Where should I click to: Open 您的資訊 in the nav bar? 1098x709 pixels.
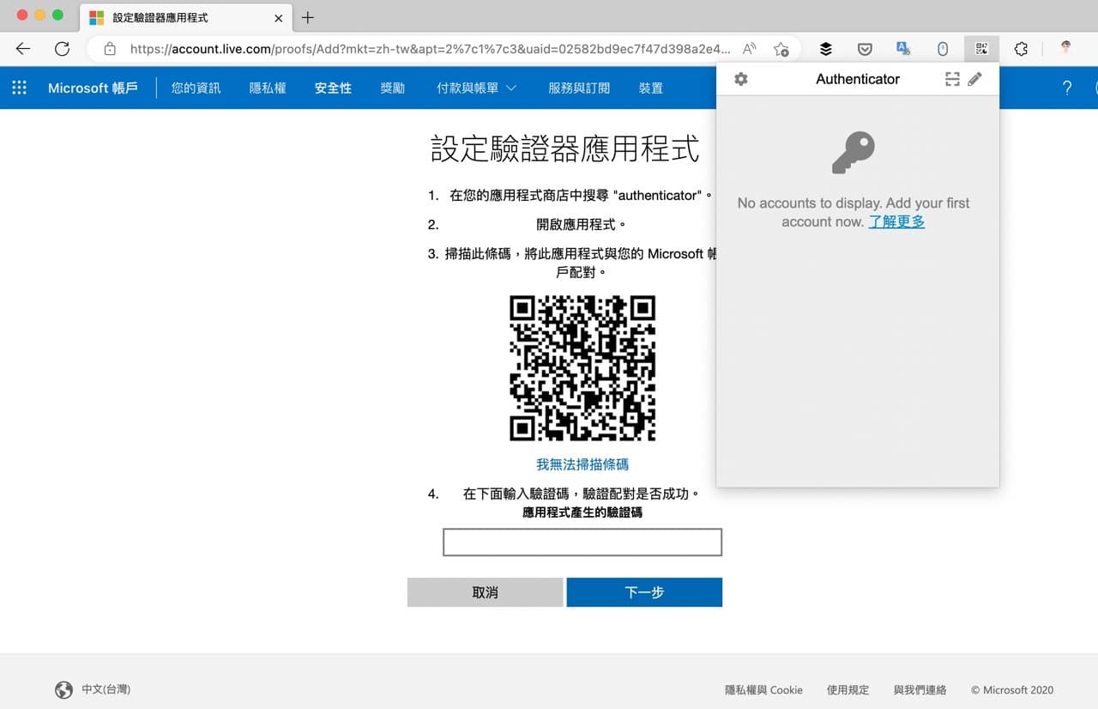pyautogui.click(x=196, y=88)
